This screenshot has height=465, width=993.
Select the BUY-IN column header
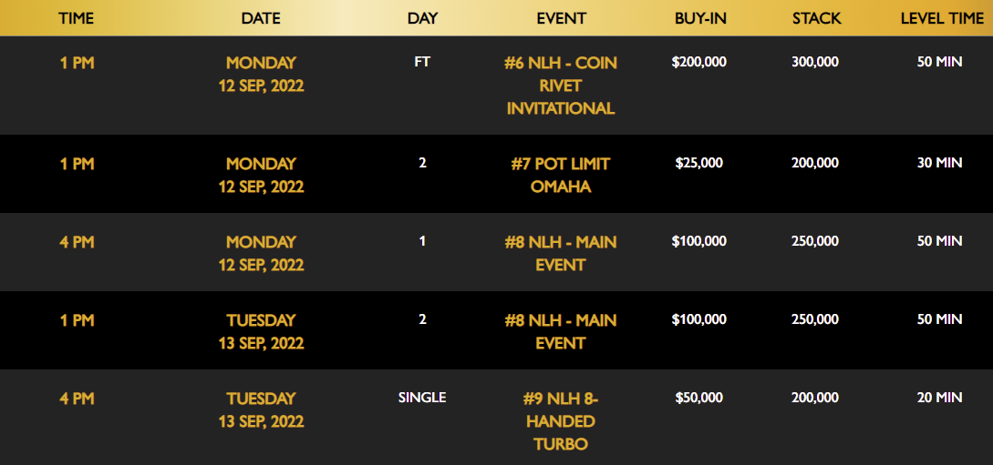[x=700, y=18]
